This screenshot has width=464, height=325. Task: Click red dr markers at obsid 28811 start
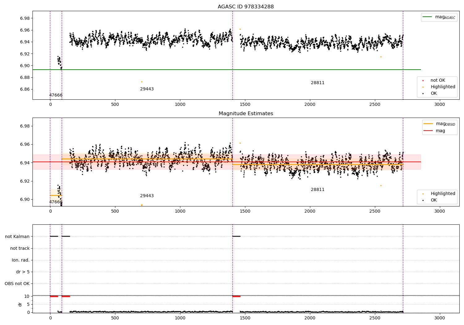pos(236,297)
